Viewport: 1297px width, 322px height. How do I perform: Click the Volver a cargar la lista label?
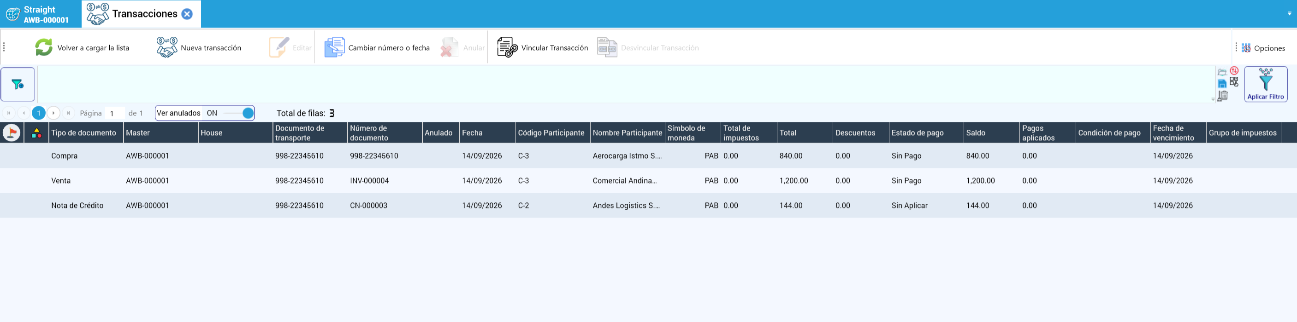point(93,48)
